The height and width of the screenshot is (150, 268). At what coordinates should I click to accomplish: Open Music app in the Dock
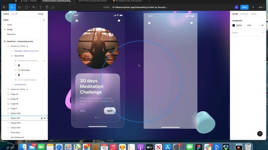point(113,147)
